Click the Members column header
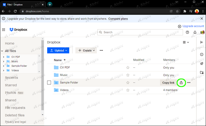 pyautogui.click(x=169, y=60)
